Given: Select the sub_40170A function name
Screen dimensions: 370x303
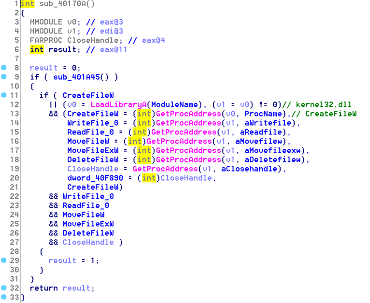Looking at the screenshot, I should [x=62, y=4].
